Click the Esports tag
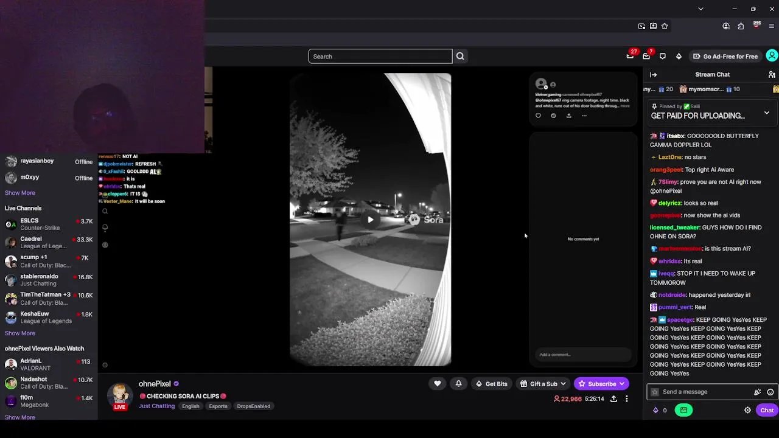 218,406
